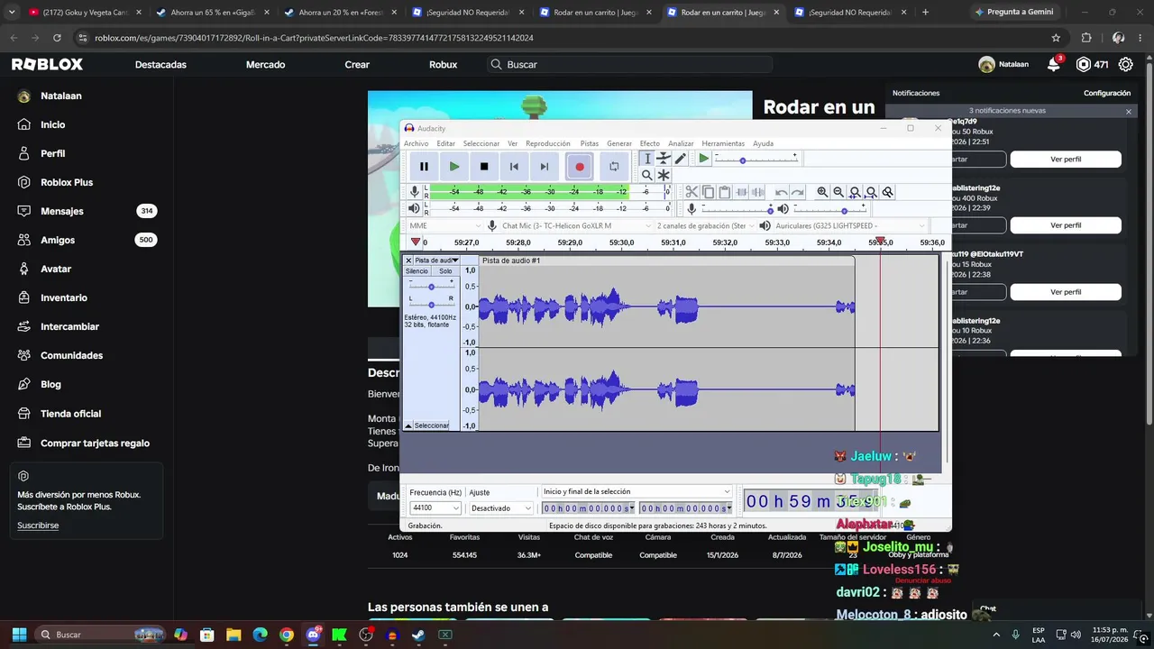Click the Paste clipboard icon
The height and width of the screenshot is (649, 1154).
(x=724, y=192)
